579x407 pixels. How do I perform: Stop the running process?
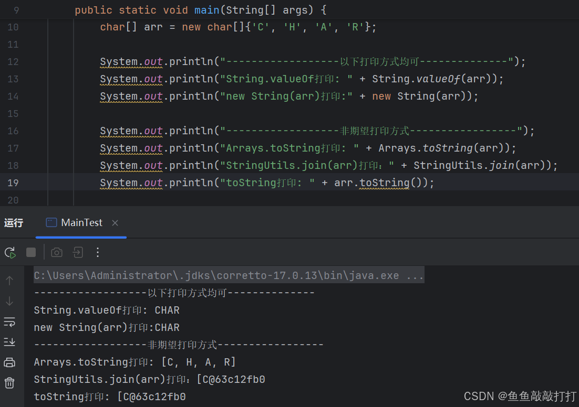(30, 252)
